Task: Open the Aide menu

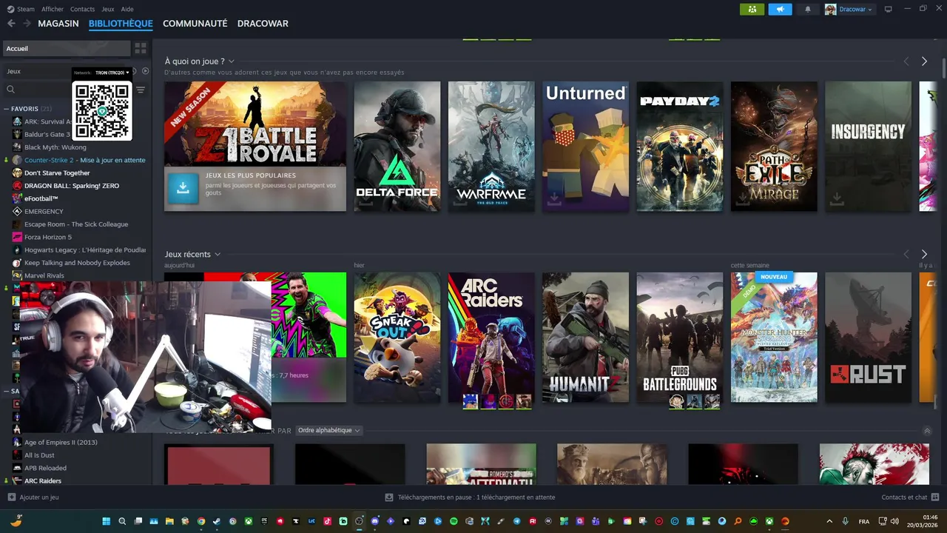Action: click(127, 9)
